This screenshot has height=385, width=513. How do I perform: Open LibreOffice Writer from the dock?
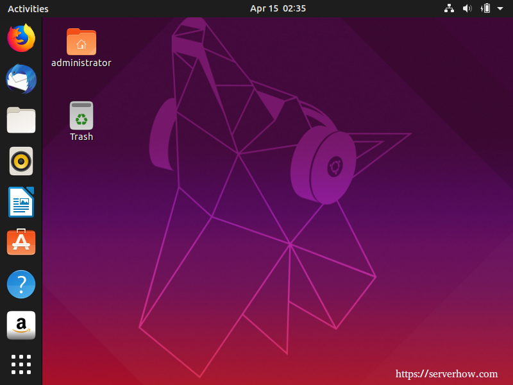click(x=21, y=202)
